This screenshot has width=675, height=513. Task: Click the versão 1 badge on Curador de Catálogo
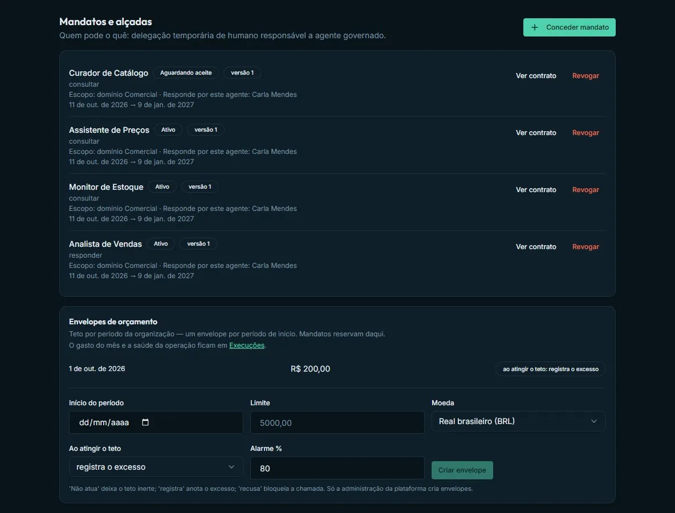coord(242,73)
